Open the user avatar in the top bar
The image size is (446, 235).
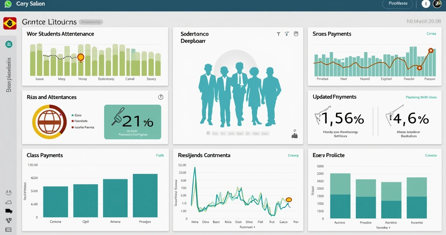tap(437, 4)
